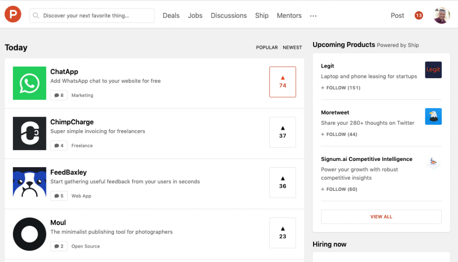Switch to the Popular tab

(267, 47)
